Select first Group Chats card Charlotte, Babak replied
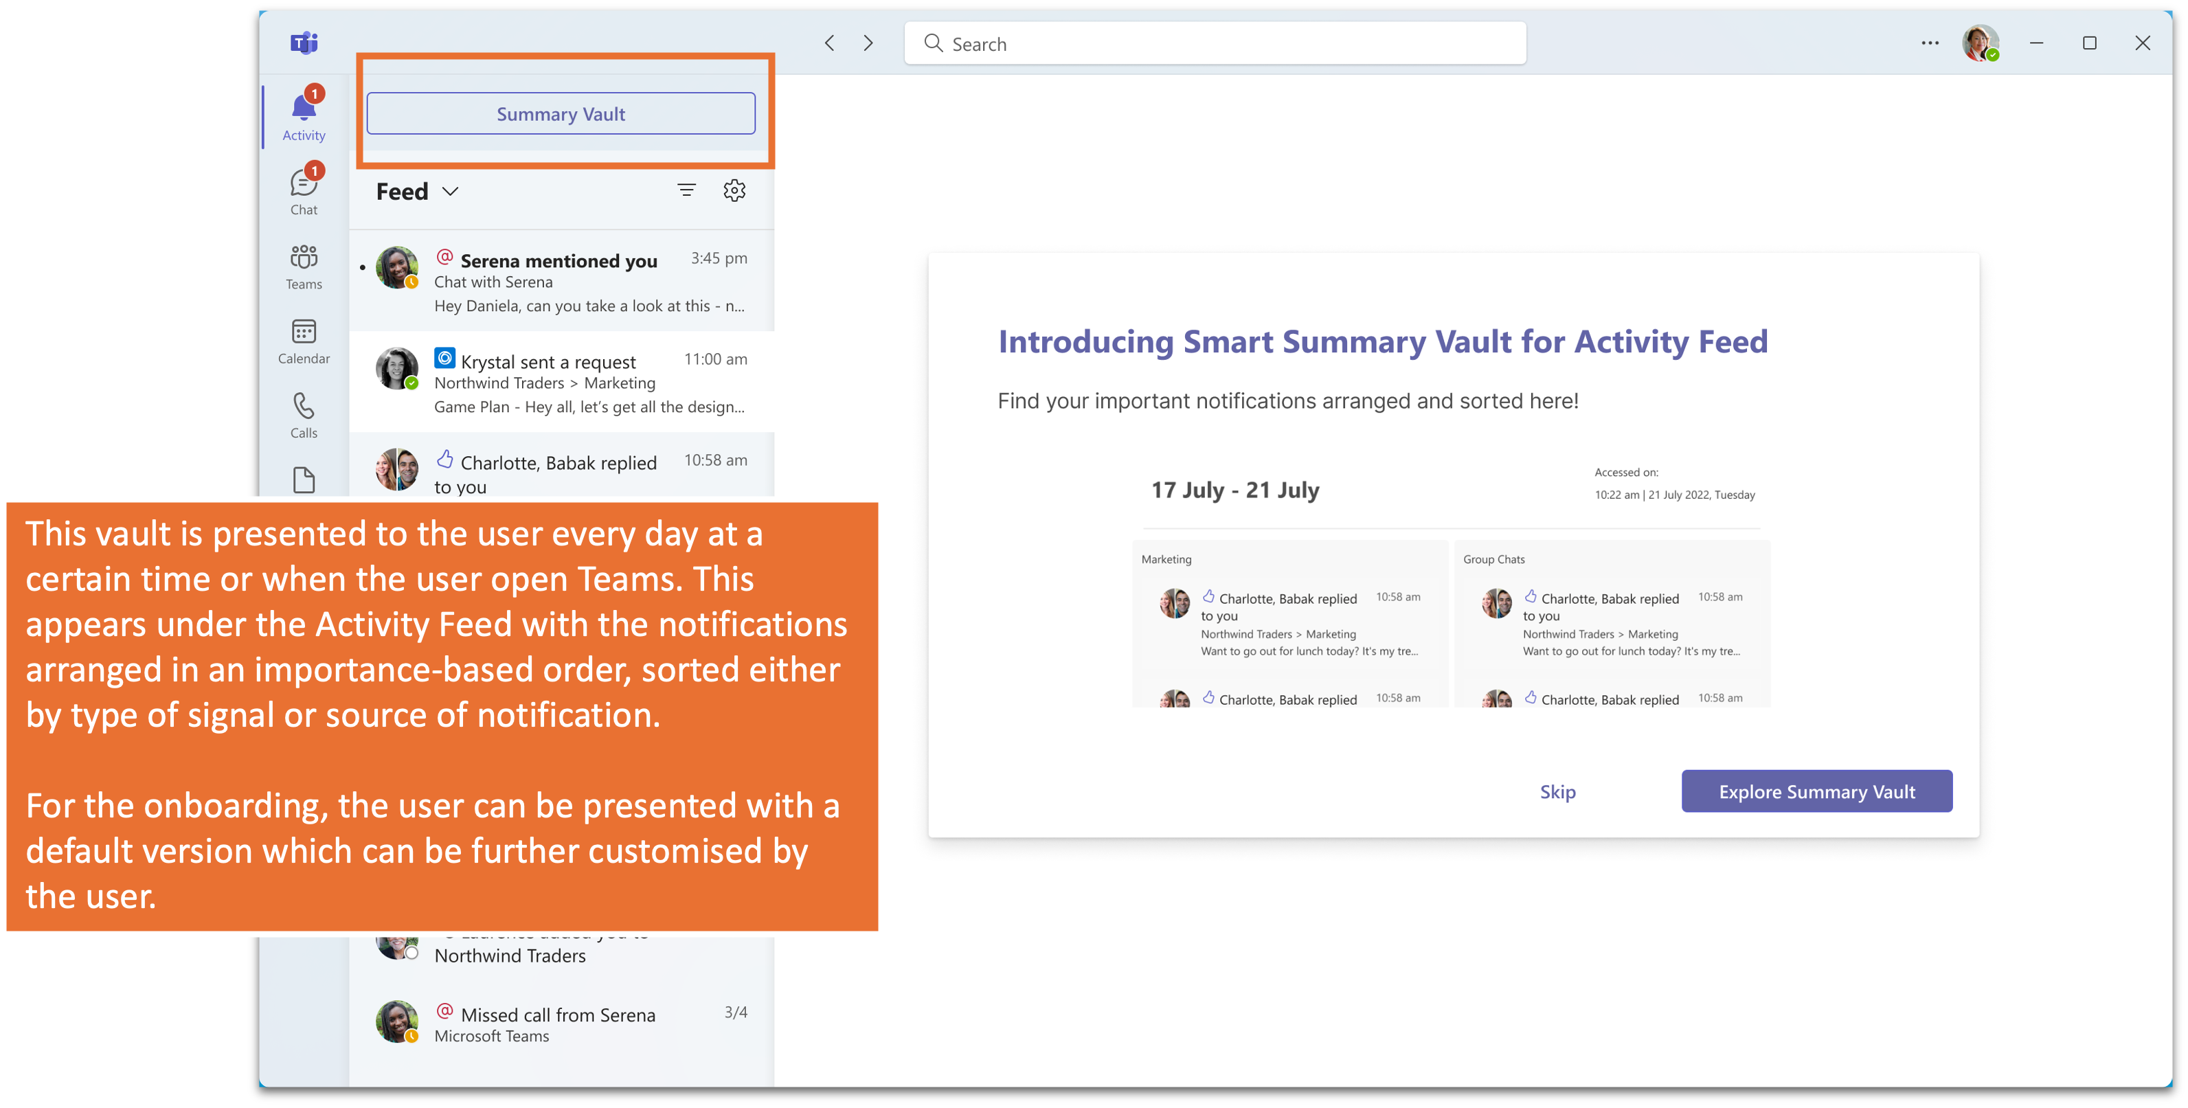The width and height of the screenshot is (2188, 1108). click(1611, 624)
